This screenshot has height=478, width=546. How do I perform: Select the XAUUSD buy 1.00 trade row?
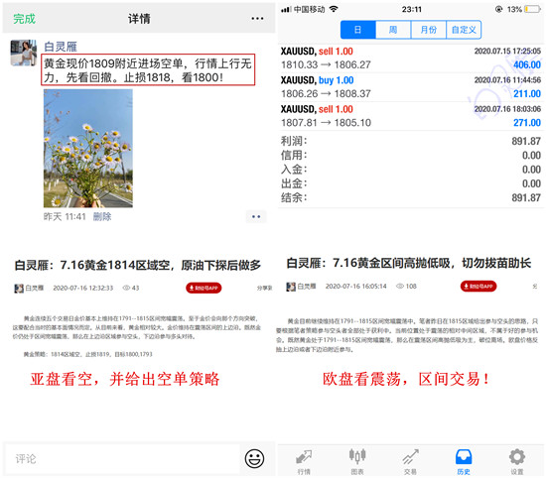tap(411, 87)
